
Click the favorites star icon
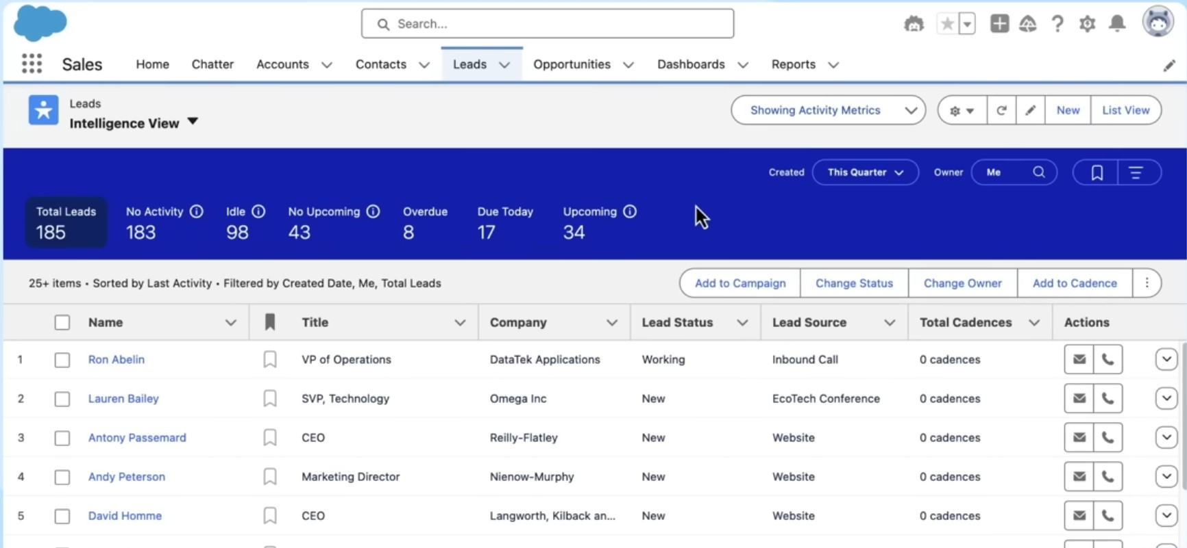[947, 24]
